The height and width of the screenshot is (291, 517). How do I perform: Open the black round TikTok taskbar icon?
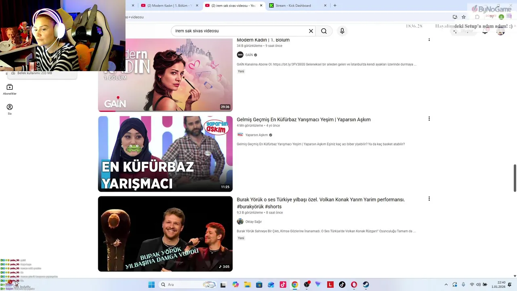342,285
